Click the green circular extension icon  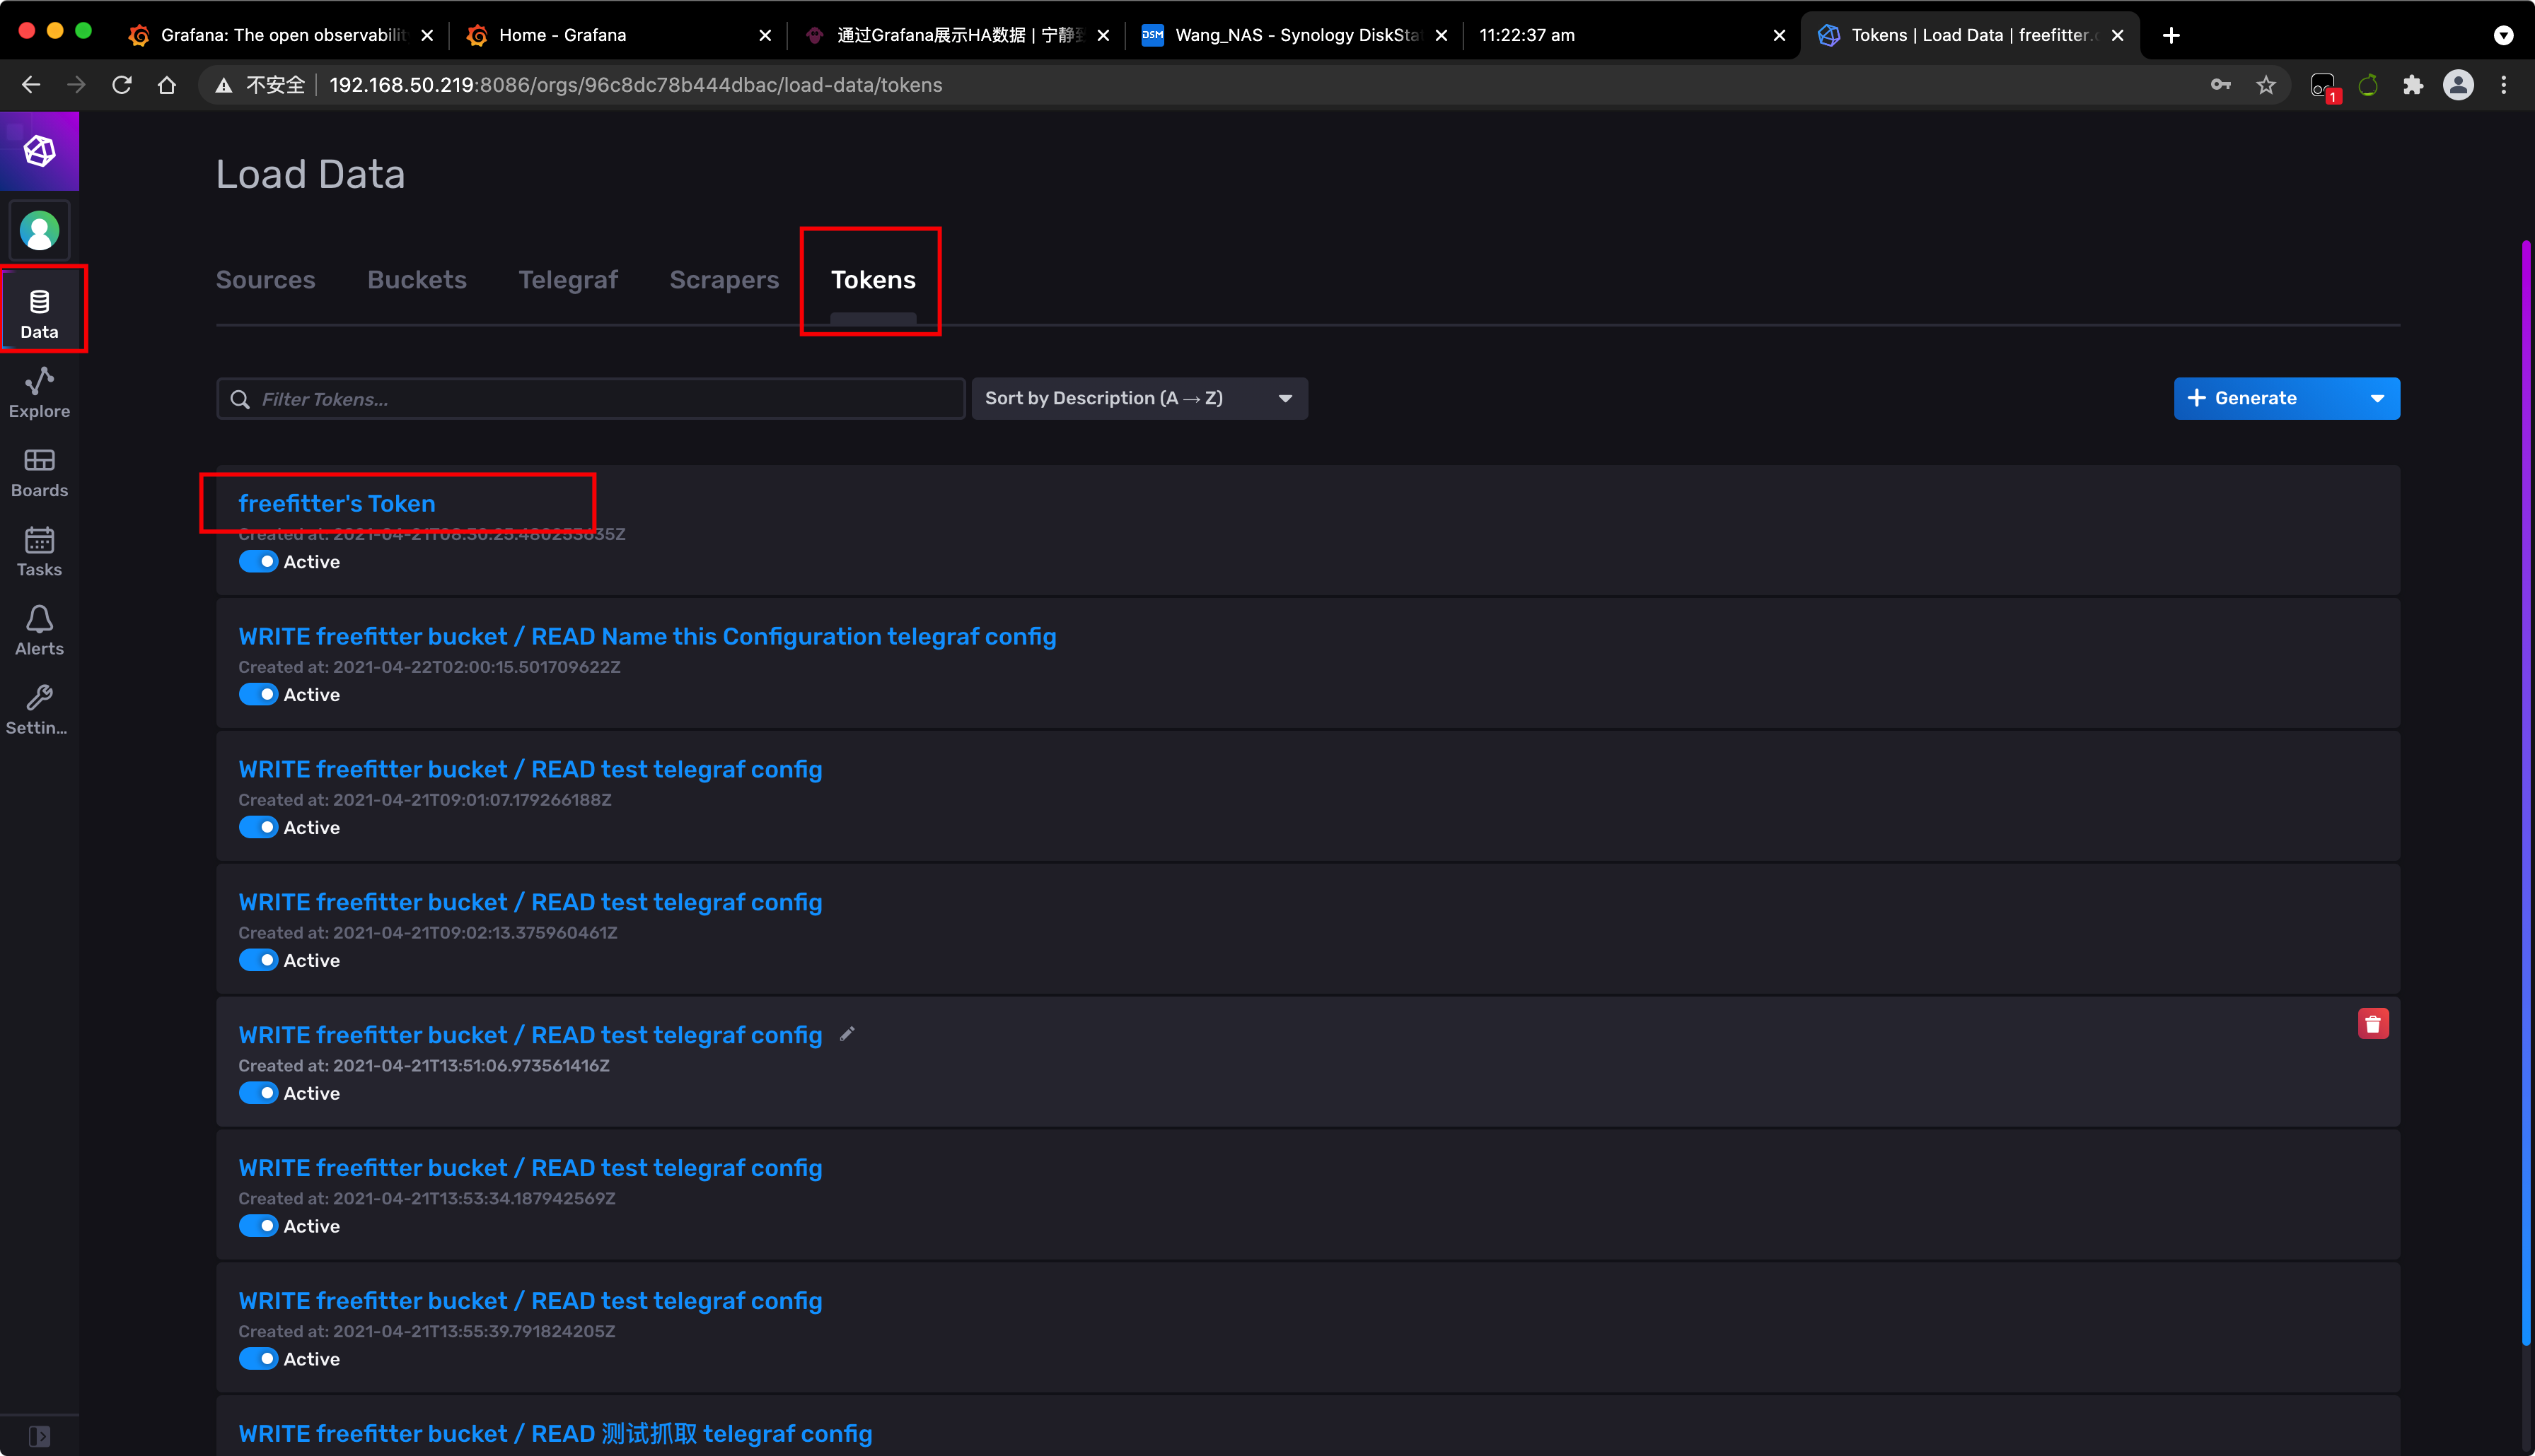[2368, 85]
